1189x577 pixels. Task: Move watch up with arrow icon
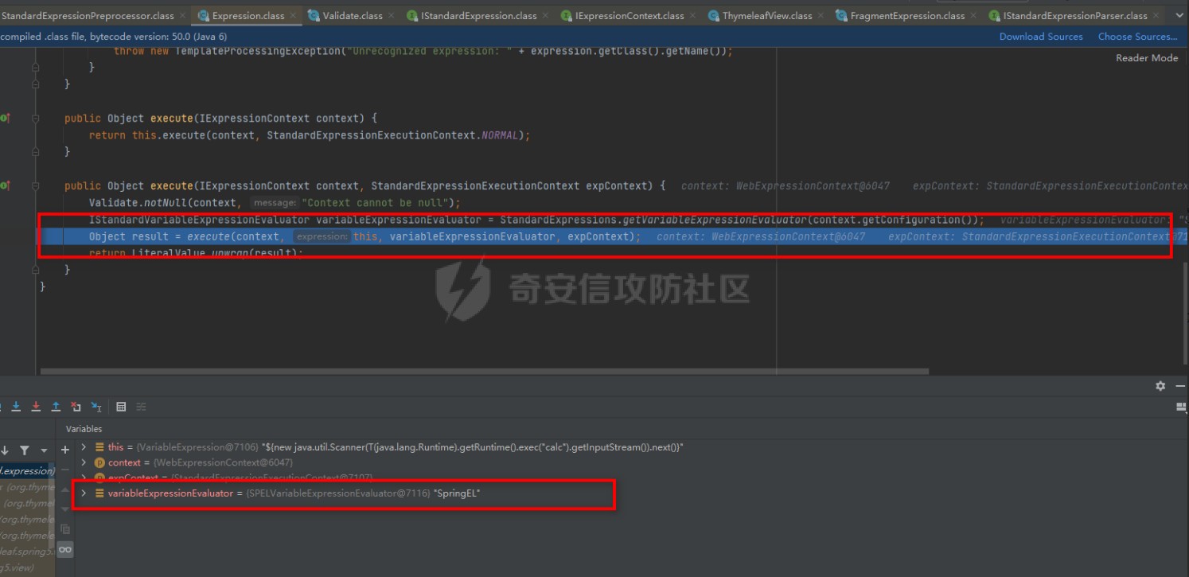click(x=65, y=489)
